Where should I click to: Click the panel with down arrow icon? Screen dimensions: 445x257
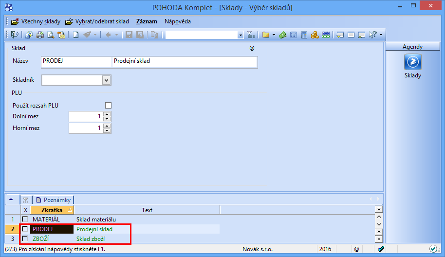(x=340, y=35)
